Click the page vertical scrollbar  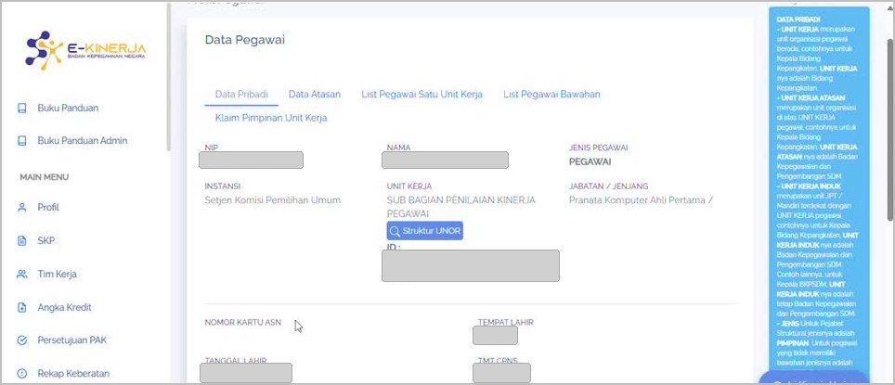click(890, 128)
